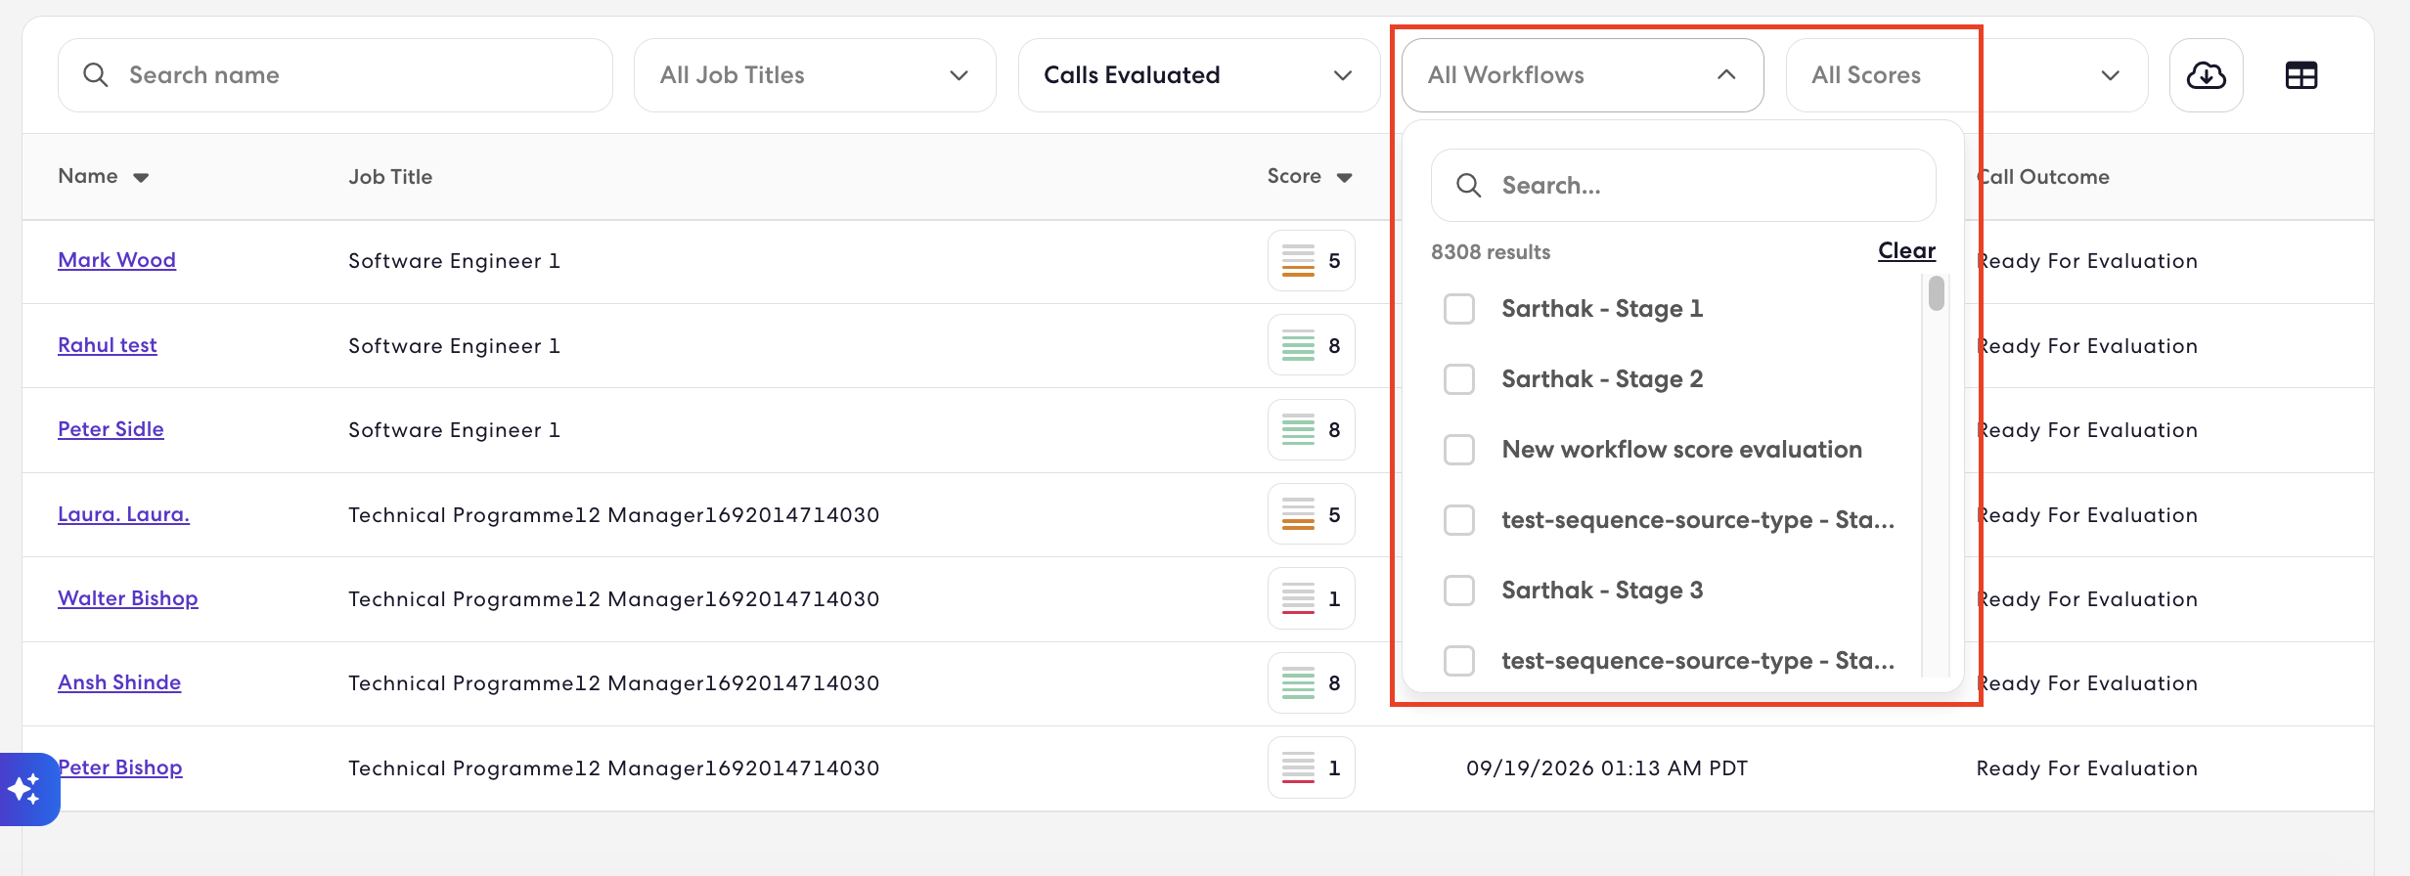The width and height of the screenshot is (2410, 876).
Task: Click Mark Wood's score badge of 5
Action: tap(1311, 261)
